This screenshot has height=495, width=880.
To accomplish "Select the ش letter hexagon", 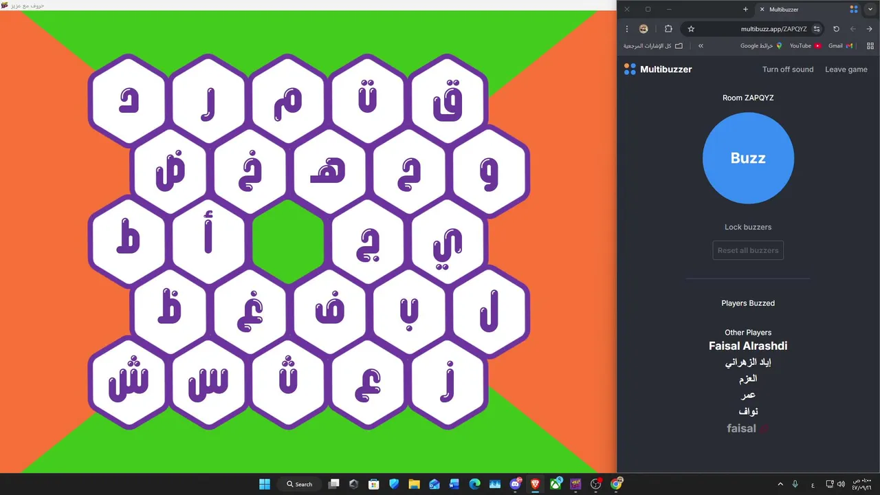I will coord(129,384).
